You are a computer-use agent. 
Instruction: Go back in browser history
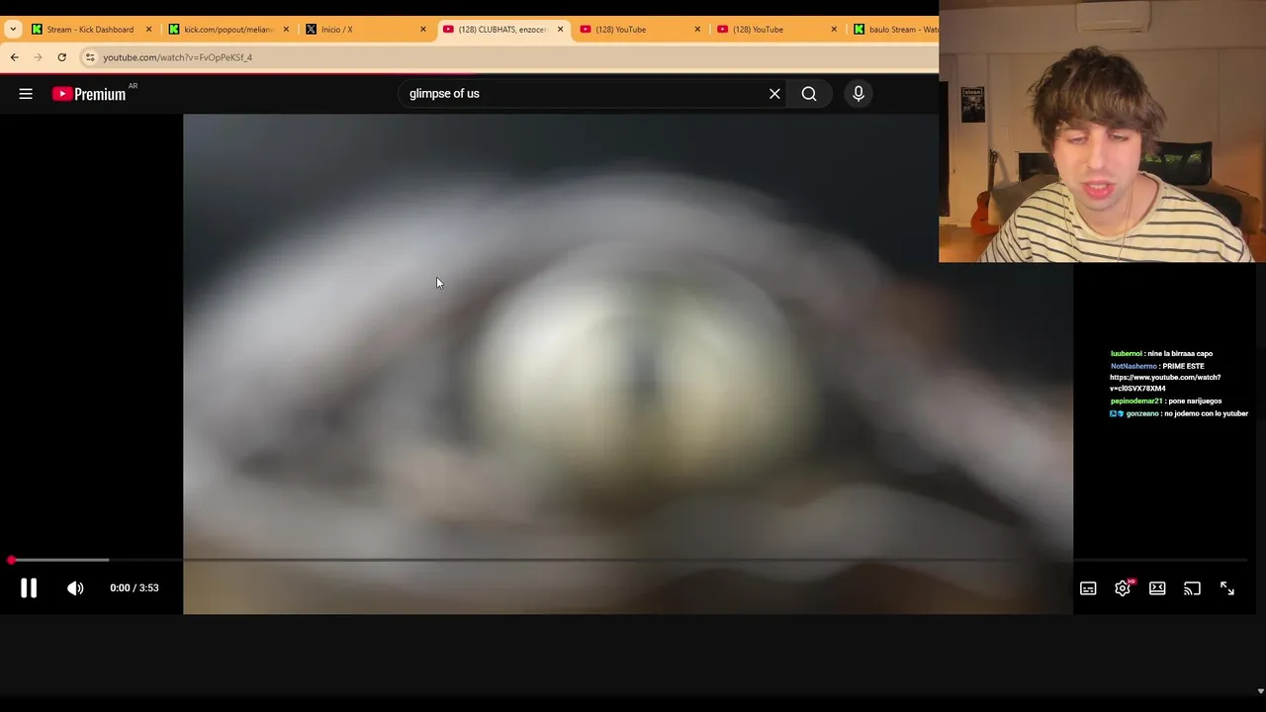point(14,57)
